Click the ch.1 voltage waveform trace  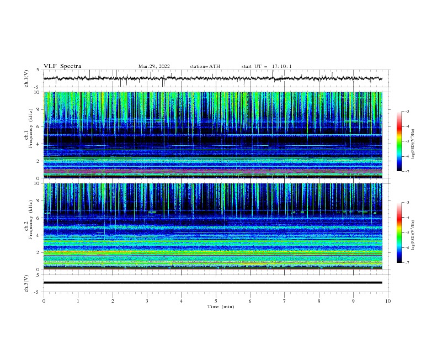[x=212, y=78]
